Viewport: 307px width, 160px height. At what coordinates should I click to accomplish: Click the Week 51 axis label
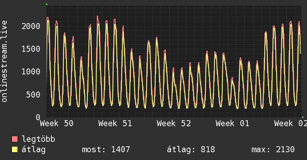pos(115,124)
